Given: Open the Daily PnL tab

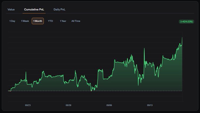Looking at the screenshot, I should (59, 9).
